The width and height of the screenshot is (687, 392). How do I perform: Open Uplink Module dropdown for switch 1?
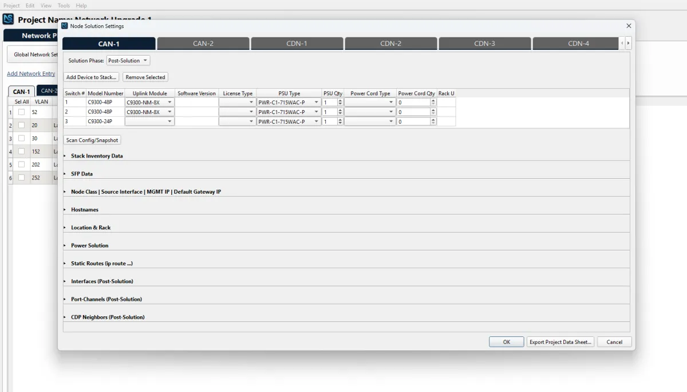coord(149,103)
